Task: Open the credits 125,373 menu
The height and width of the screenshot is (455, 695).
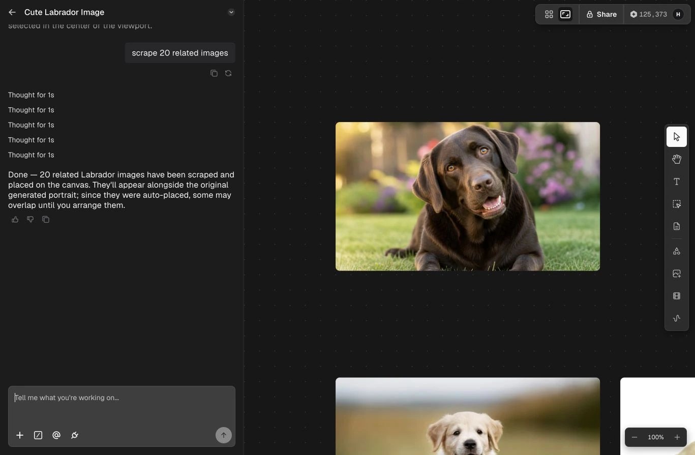Action: pos(649,14)
